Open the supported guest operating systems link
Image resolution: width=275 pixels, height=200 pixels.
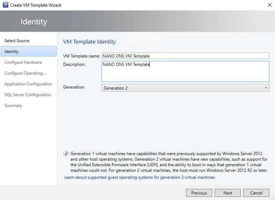(x=140, y=177)
